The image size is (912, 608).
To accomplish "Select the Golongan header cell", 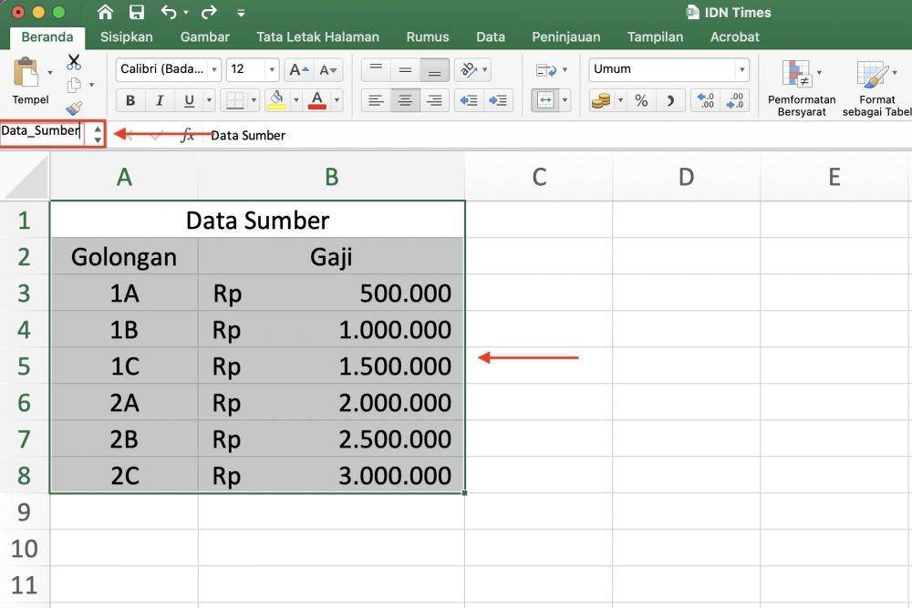I will point(124,257).
